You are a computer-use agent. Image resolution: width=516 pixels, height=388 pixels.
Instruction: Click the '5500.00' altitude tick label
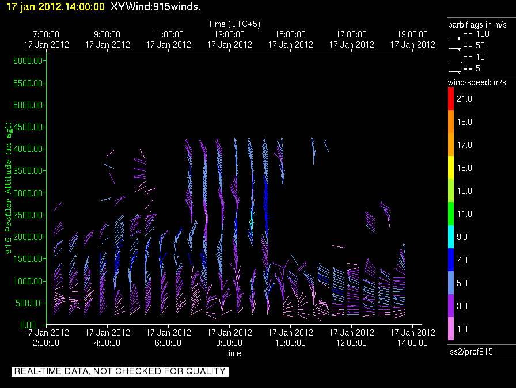(x=28, y=83)
